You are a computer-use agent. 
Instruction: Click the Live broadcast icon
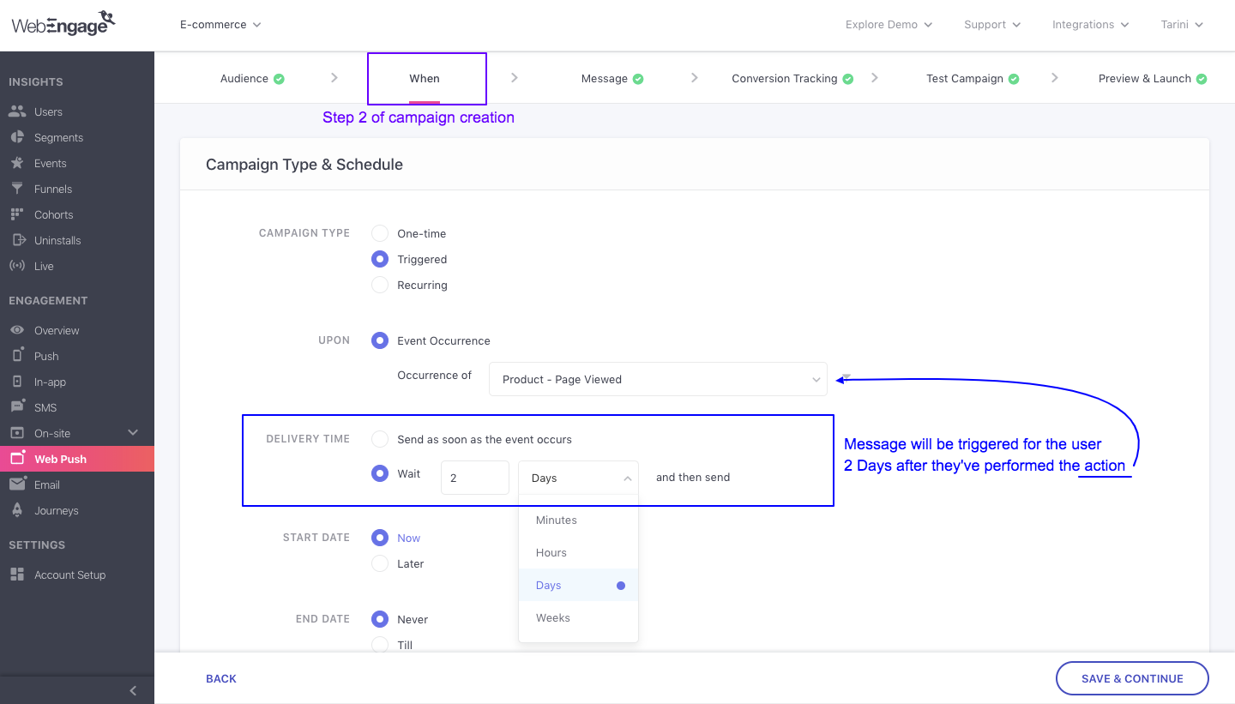click(x=17, y=266)
